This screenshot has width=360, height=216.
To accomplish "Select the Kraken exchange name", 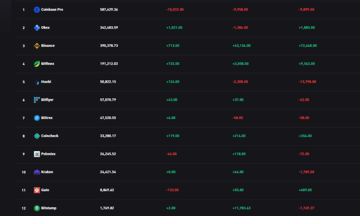I will pos(47,172).
